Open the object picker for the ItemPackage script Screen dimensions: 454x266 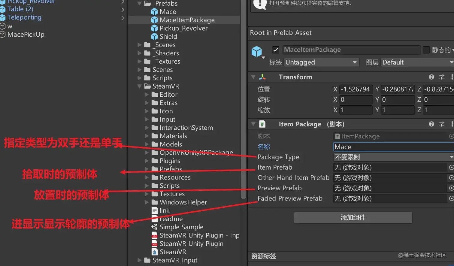pos(451,136)
